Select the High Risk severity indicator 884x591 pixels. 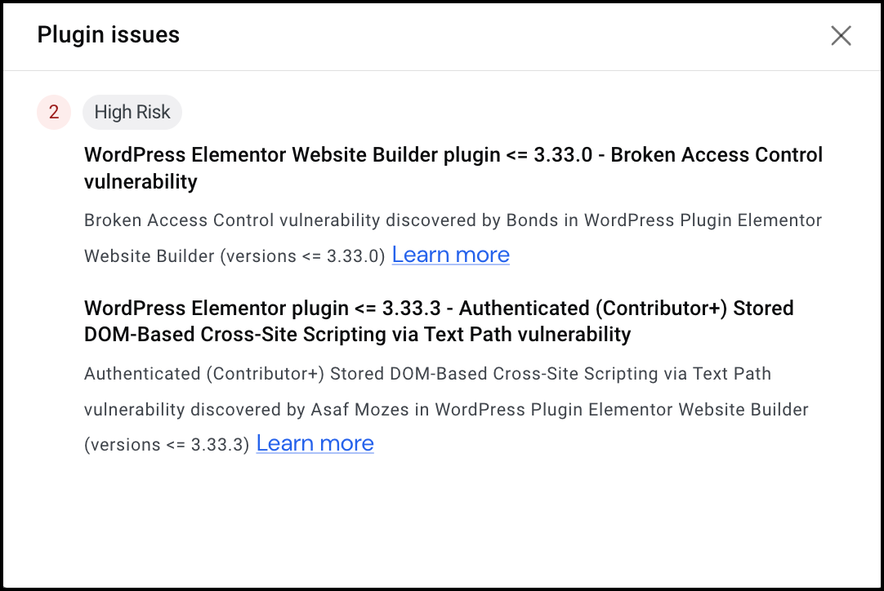click(x=132, y=112)
